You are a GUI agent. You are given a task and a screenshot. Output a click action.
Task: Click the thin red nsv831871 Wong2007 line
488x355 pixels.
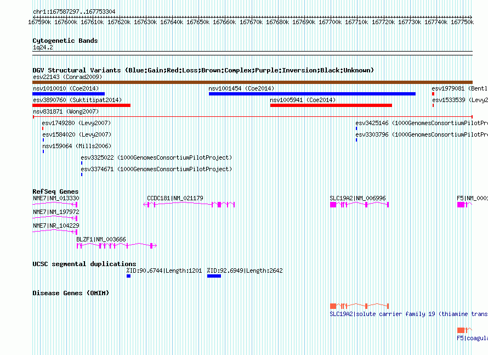[252, 117]
